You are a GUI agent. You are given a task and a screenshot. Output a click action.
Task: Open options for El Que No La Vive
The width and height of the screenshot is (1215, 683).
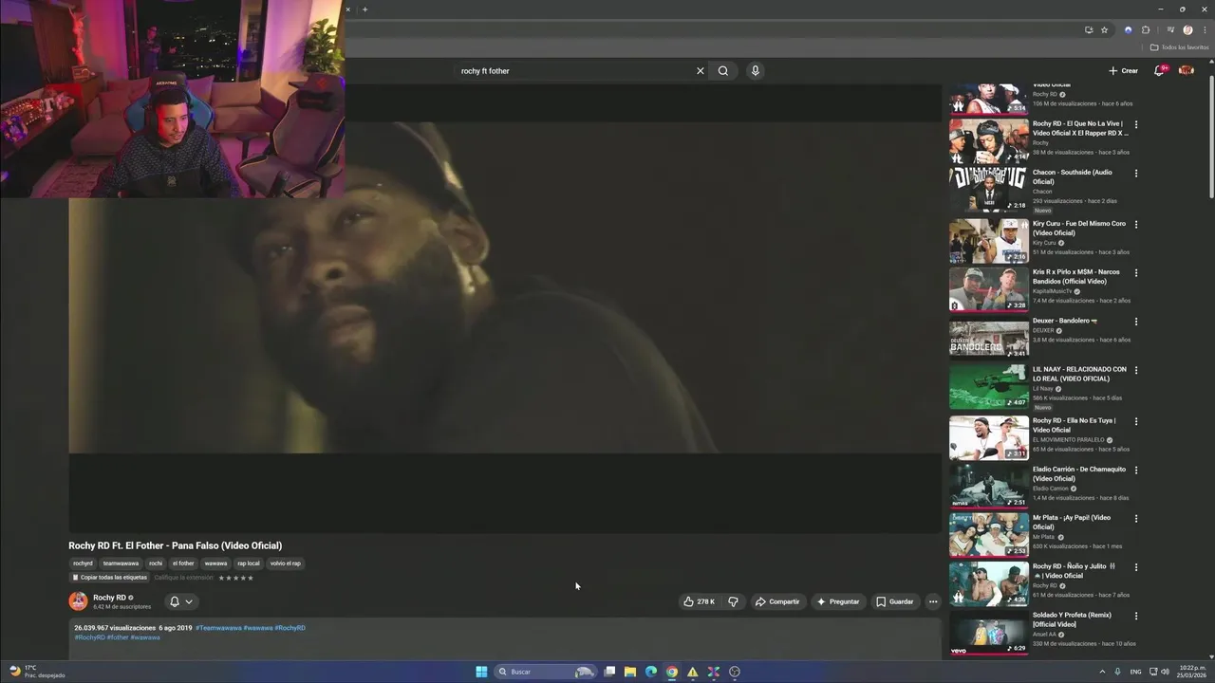click(x=1136, y=124)
